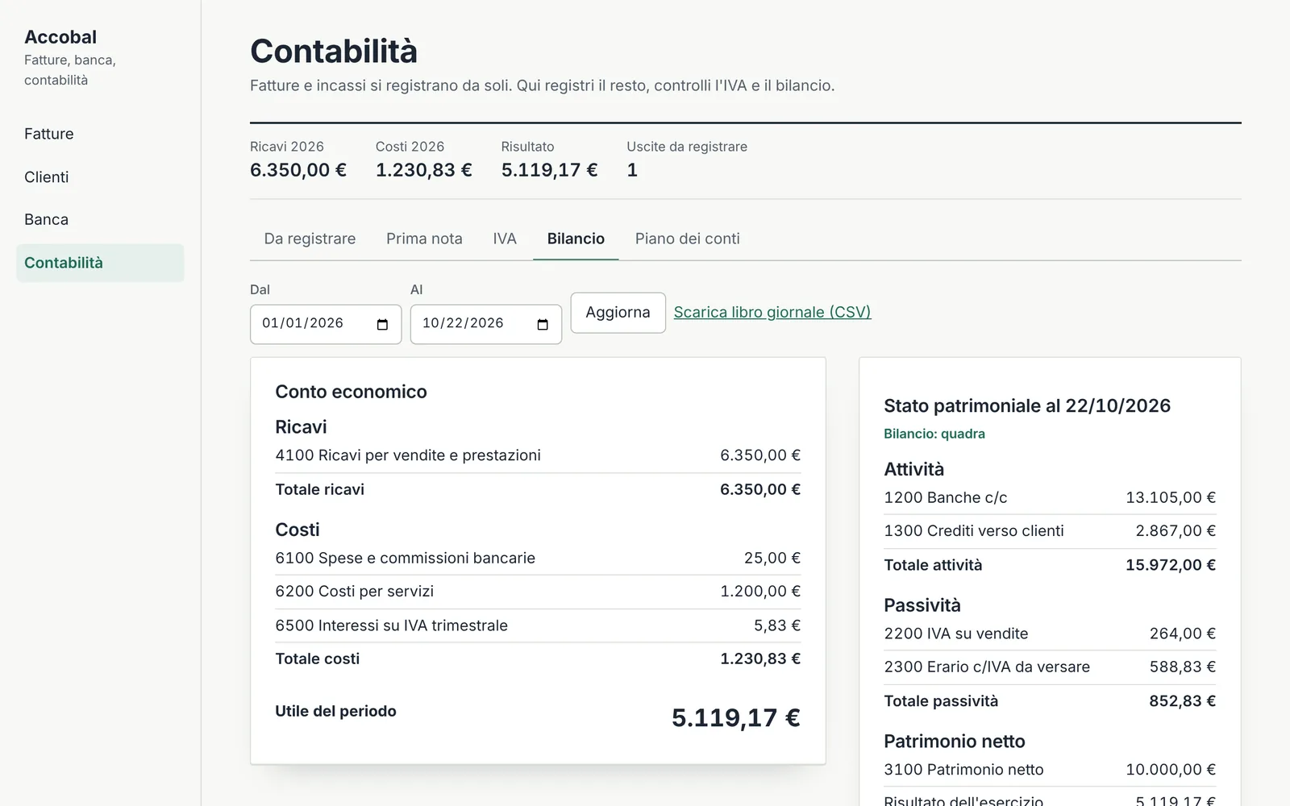Show the IVA tab
Viewport: 1290px width, 806px height.
coord(505,239)
